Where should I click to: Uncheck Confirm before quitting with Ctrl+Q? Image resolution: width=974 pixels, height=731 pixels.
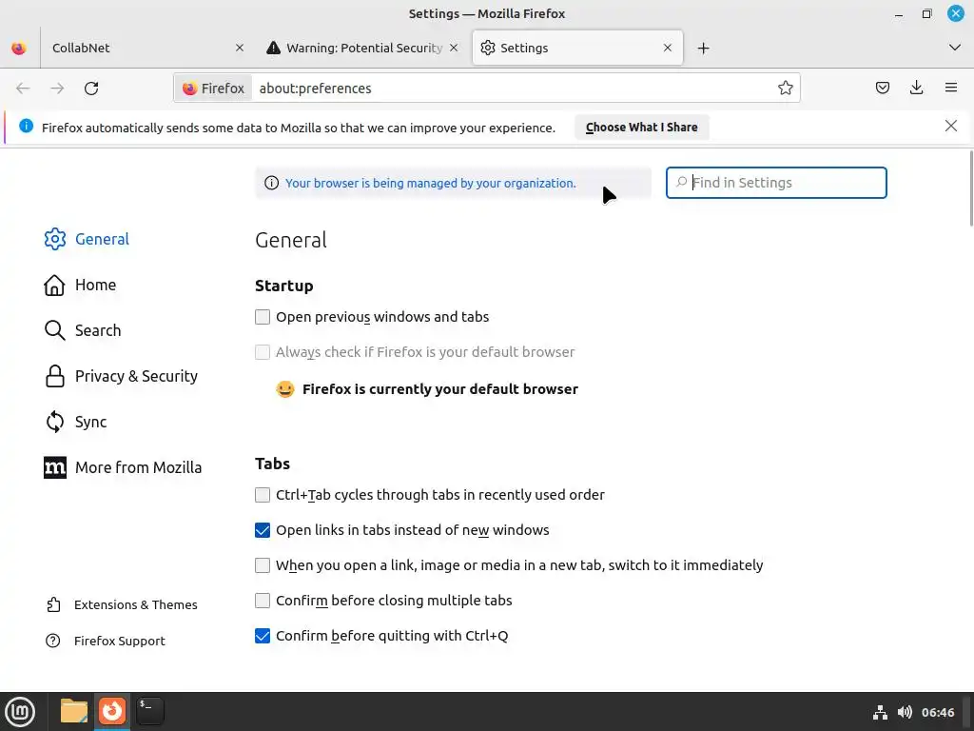pos(263,636)
